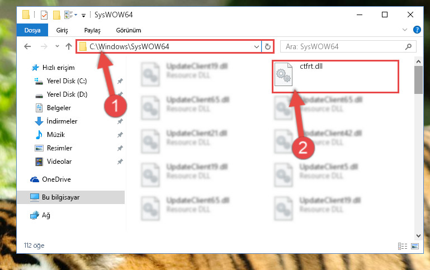Viewport: 430px width, 270px height.
Task: Switch to large thumbnails view icon
Action: point(415,246)
